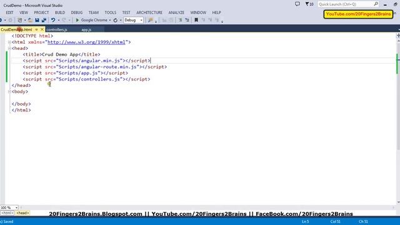The height and width of the screenshot is (225, 400).
Task: Click the Save All icon
Action: 44,20
